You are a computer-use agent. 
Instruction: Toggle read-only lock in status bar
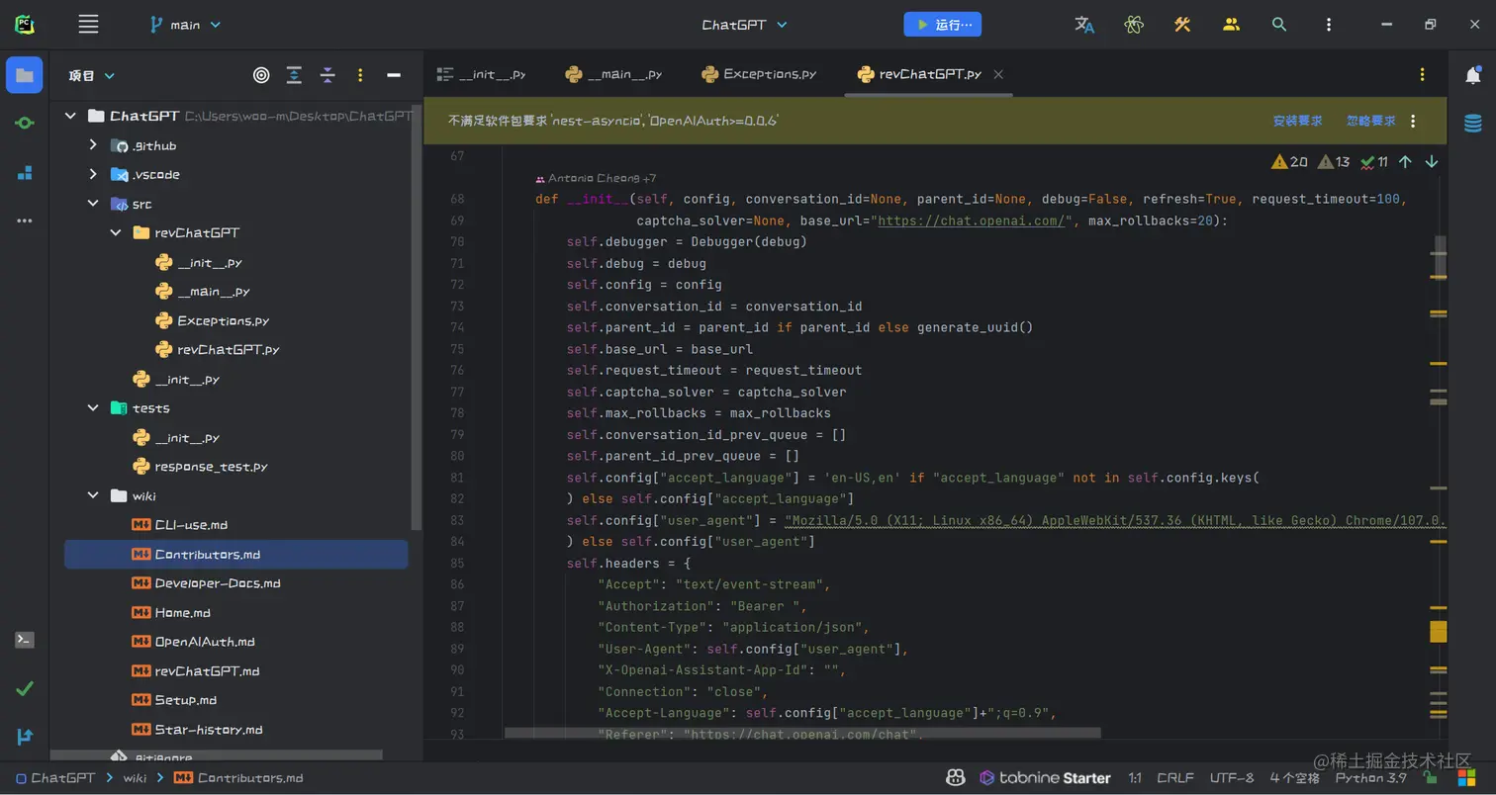(1430, 778)
